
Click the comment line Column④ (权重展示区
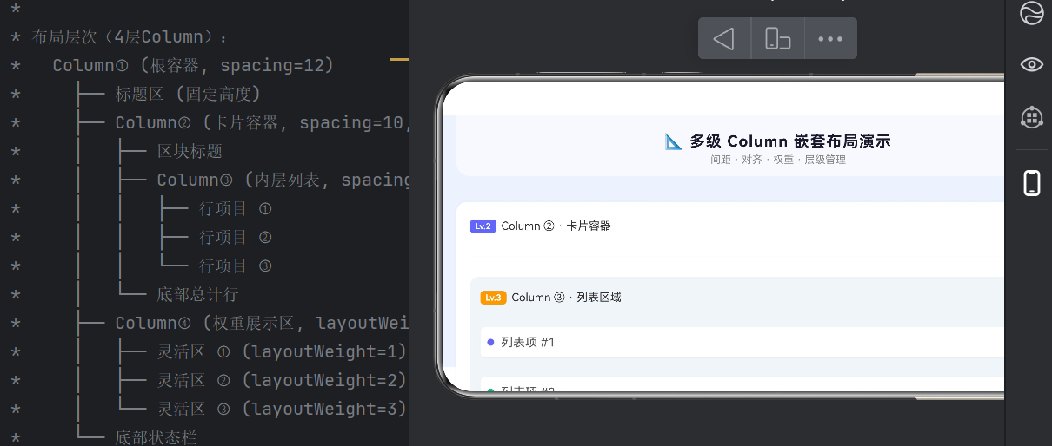click(x=261, y=324)
